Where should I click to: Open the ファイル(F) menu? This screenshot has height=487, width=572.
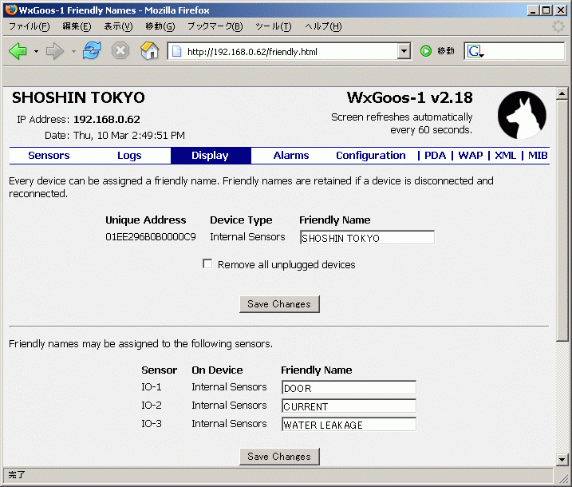click(x=30, y=26)
